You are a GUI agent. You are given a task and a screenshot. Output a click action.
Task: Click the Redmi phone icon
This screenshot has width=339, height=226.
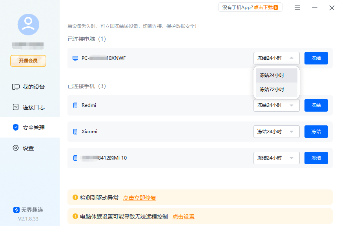pyautogui.click(x=75, y=105)
